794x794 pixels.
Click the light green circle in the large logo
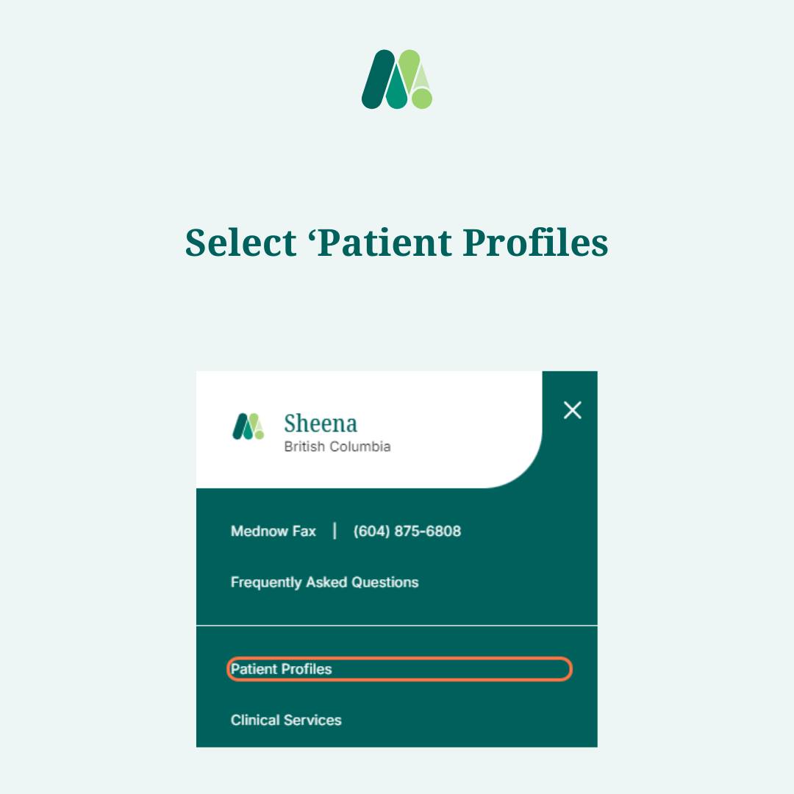coord(422,99)
